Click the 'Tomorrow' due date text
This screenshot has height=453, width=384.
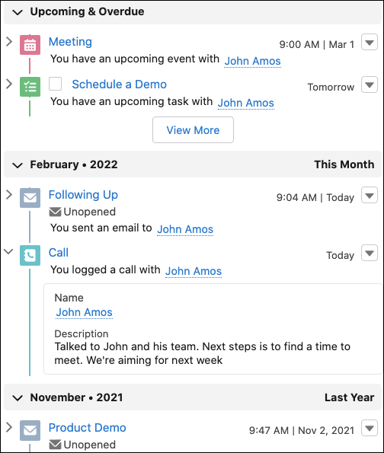coord(331,87)
